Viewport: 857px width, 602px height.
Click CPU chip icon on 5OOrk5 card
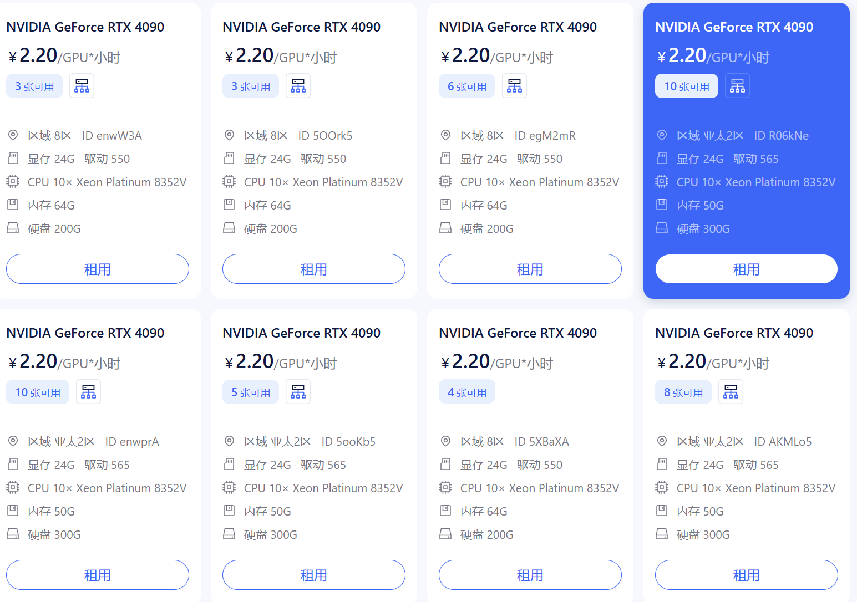[229, 181]
